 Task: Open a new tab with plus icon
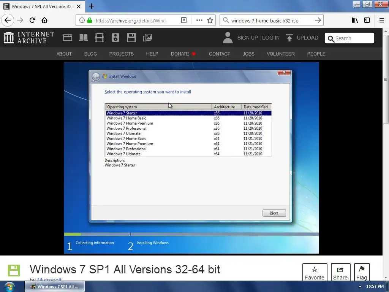pyautogui.click(x=91, y=6)
